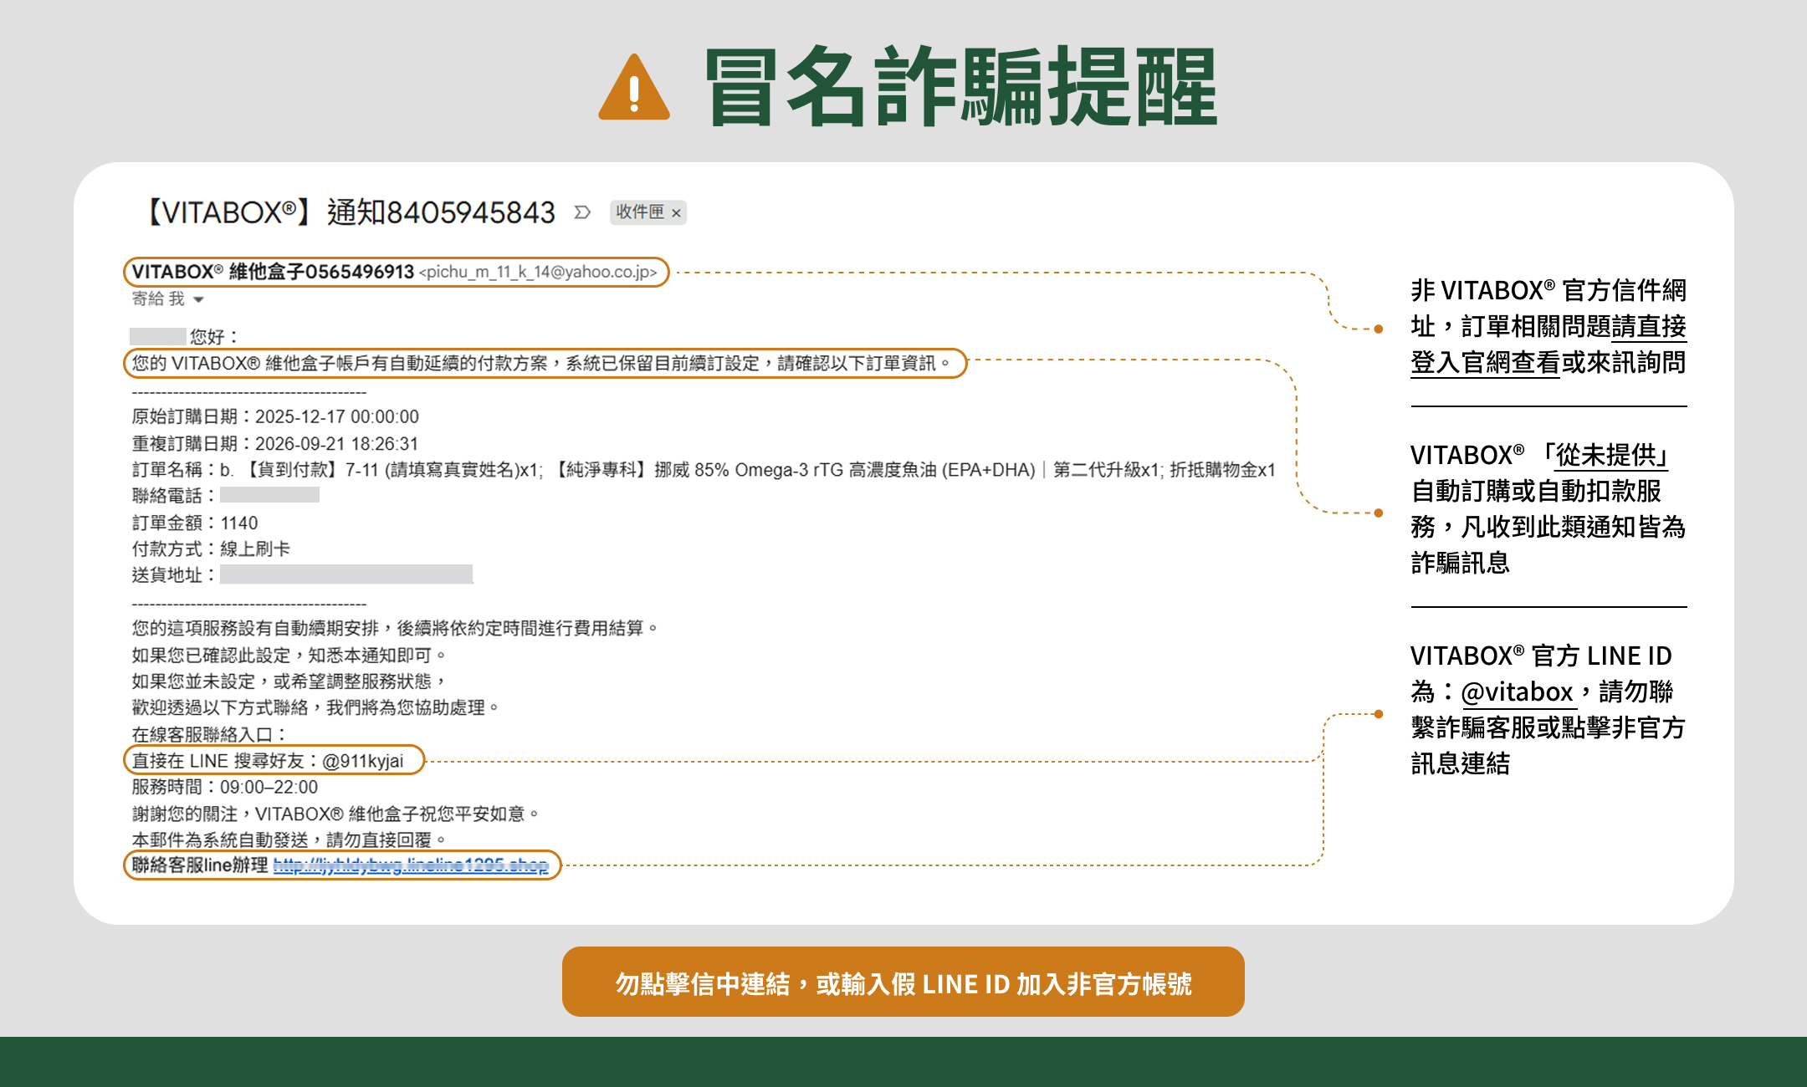Click the importance marker icon beside the subject
1807x1087 pixels.
coord(582,212)
